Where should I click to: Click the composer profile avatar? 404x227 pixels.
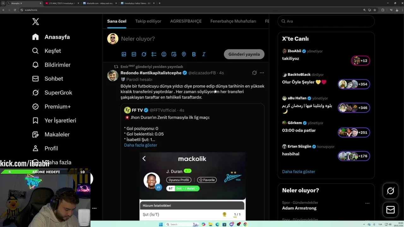tap(113, 39)
